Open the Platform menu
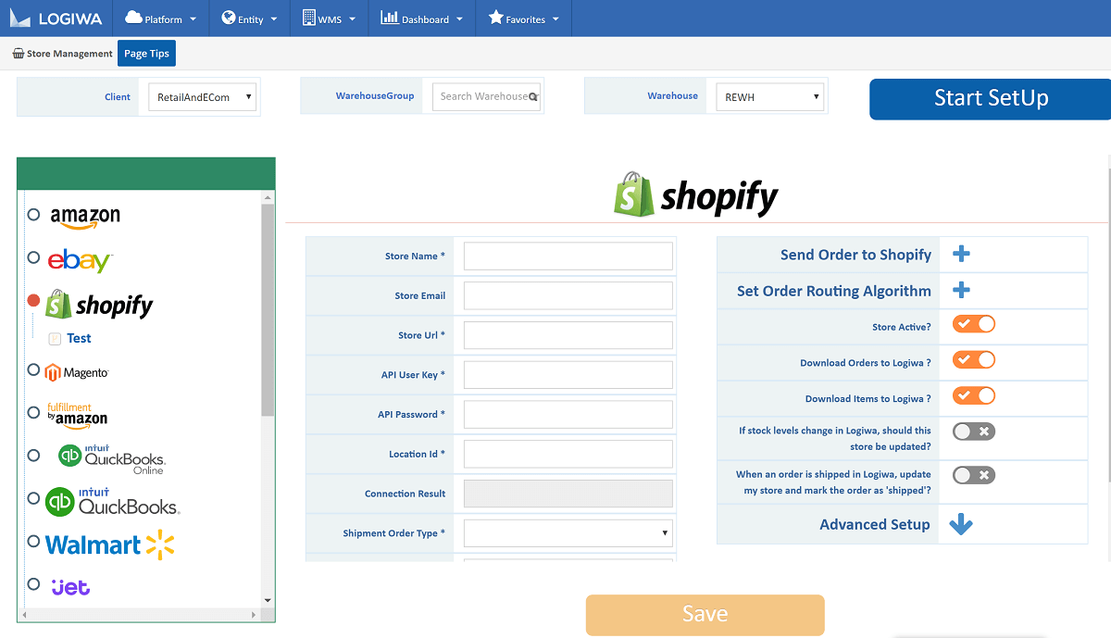Viewport: 1111px width, 638px height. 160,19
